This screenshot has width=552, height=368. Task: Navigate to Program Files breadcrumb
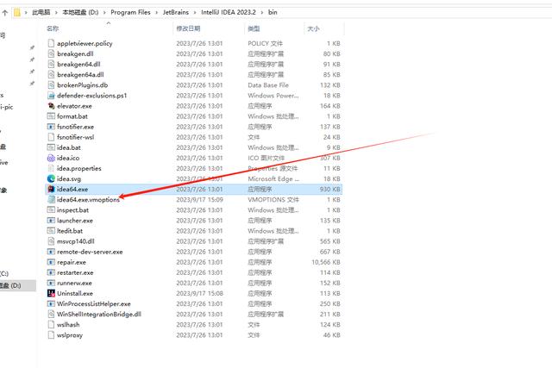[130, 12]
